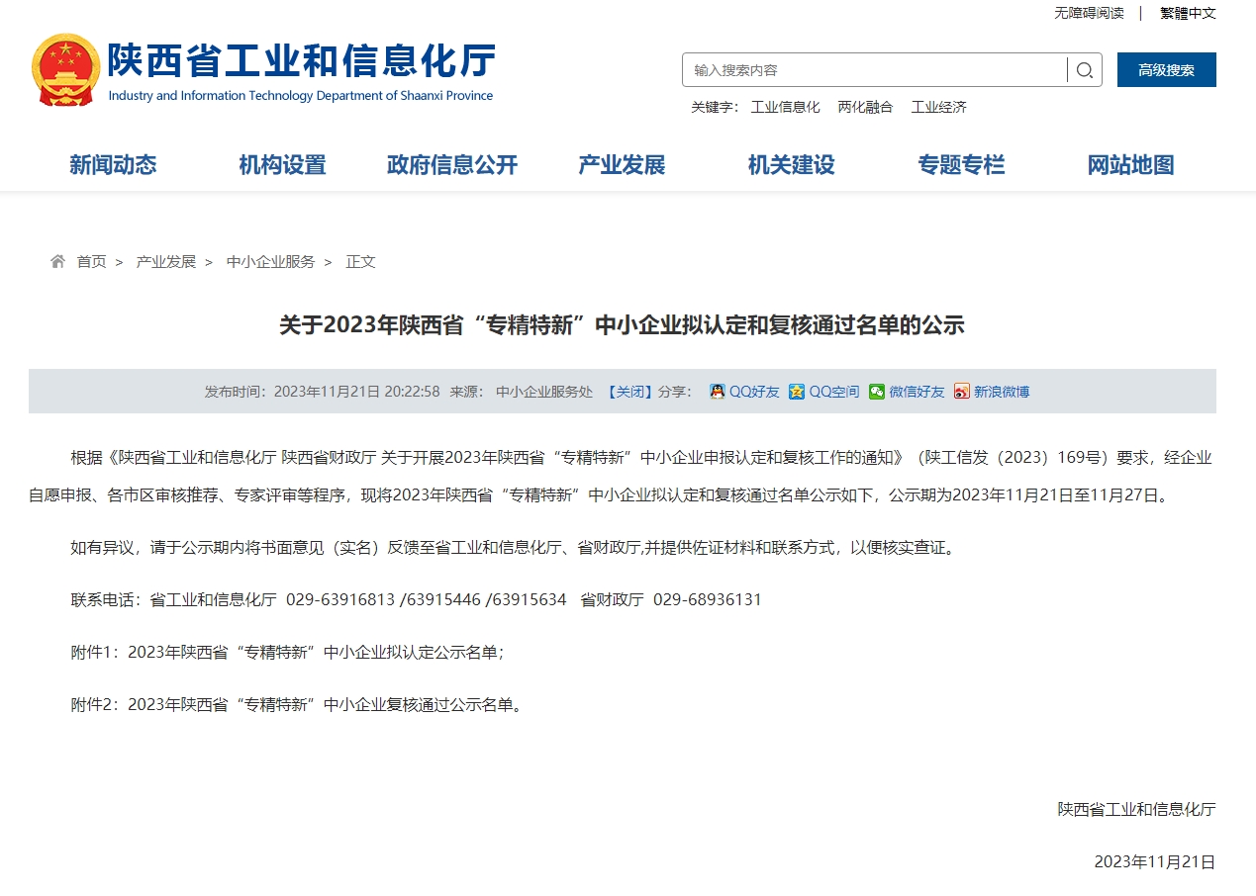Viewport: 1256px width, 896px height.
Task: Click the QQ空间 star share icon
Action: 797,392
